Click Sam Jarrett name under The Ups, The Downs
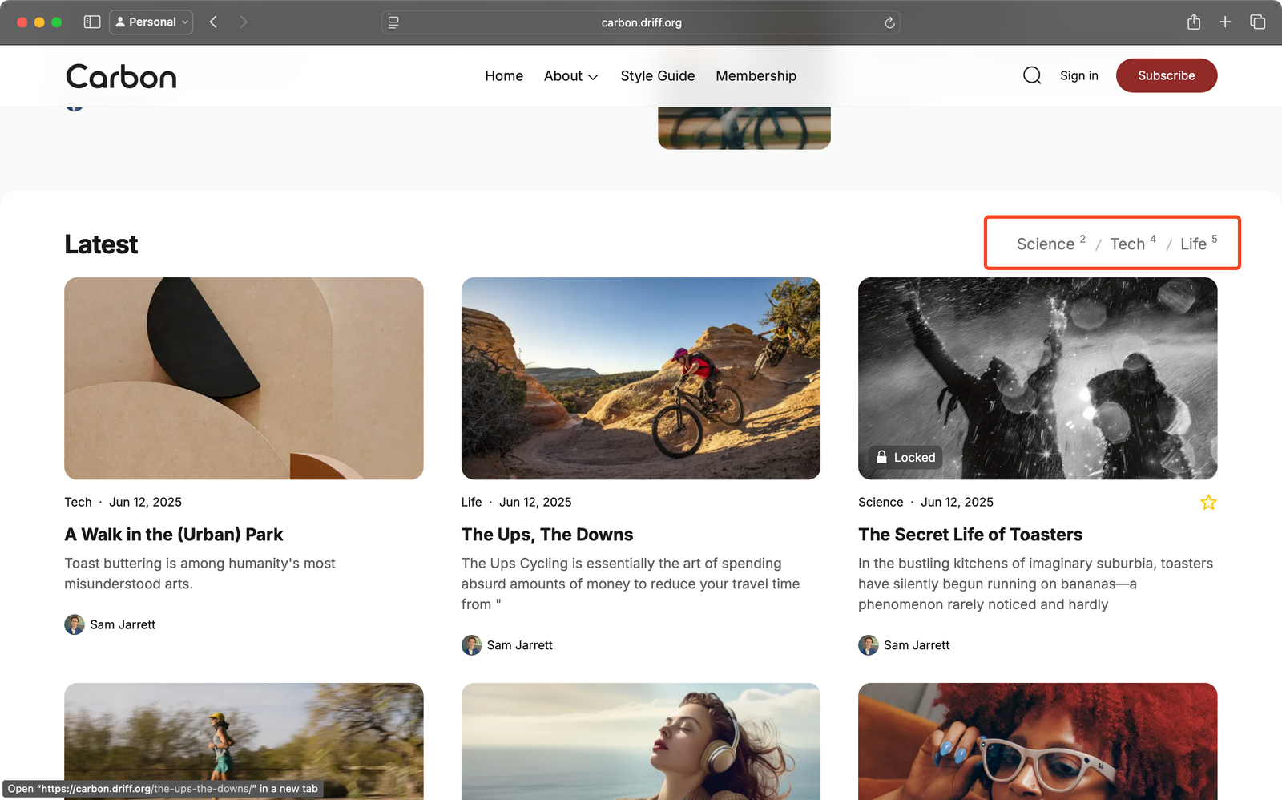The image size is (1282, 800). [520, 645]
